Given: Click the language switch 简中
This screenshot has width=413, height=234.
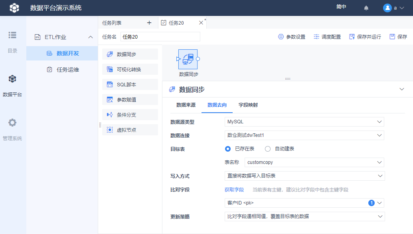Looking at the screenshot, I should coord(341,7).
